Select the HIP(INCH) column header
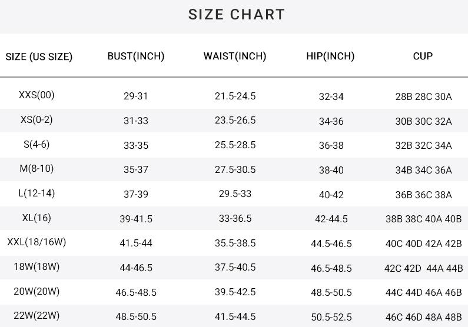 coord(330,56)
